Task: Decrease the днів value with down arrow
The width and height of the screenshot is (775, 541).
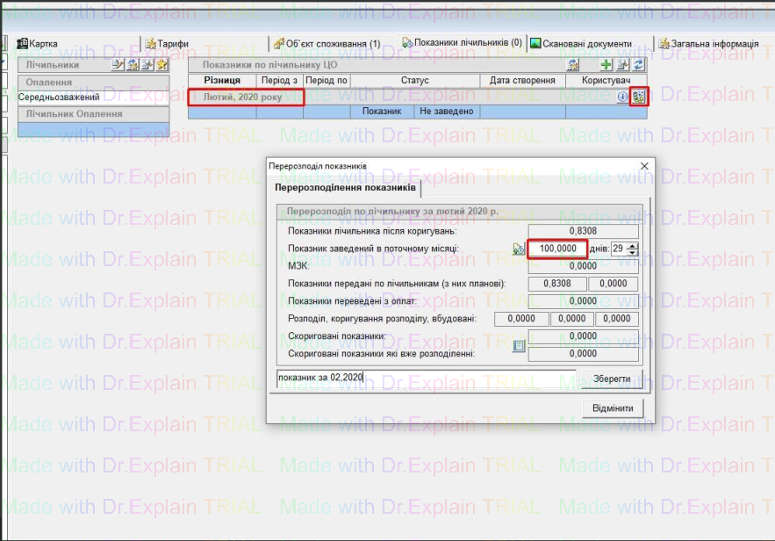Action: 634,253
